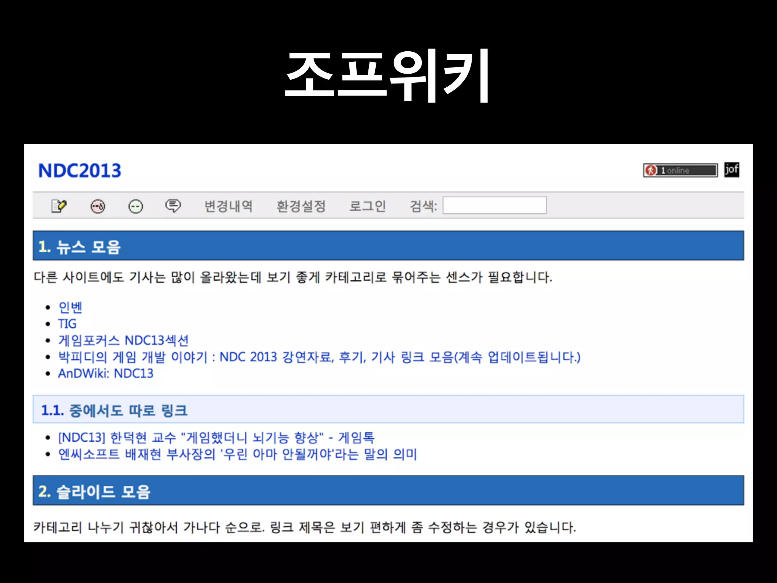Click the diff face icon in toolbar
The width and height of the screenshot is (777, 583).
[98, 206]
